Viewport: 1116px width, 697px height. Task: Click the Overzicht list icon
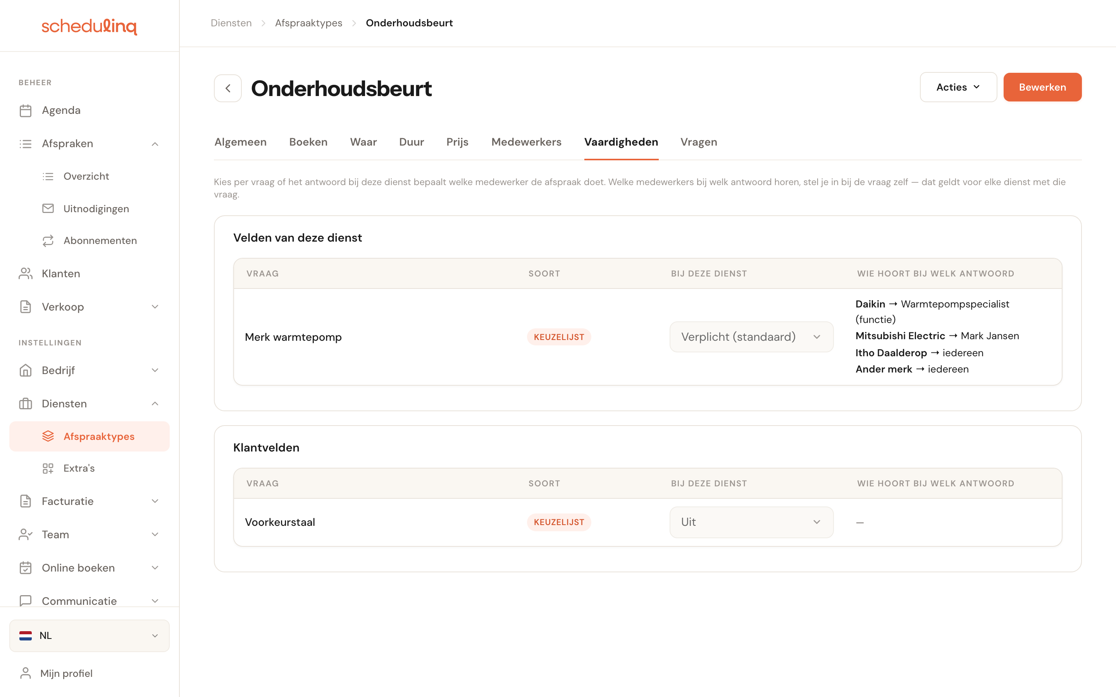[48, 176]
